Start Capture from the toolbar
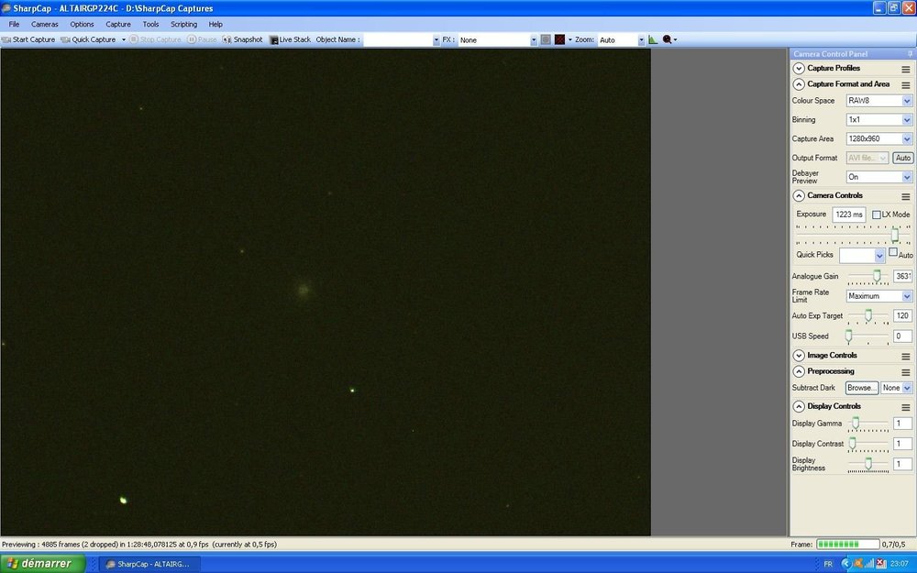Image resolution: width=917 pixels, height=573 pixels. [x=28, y=39]
